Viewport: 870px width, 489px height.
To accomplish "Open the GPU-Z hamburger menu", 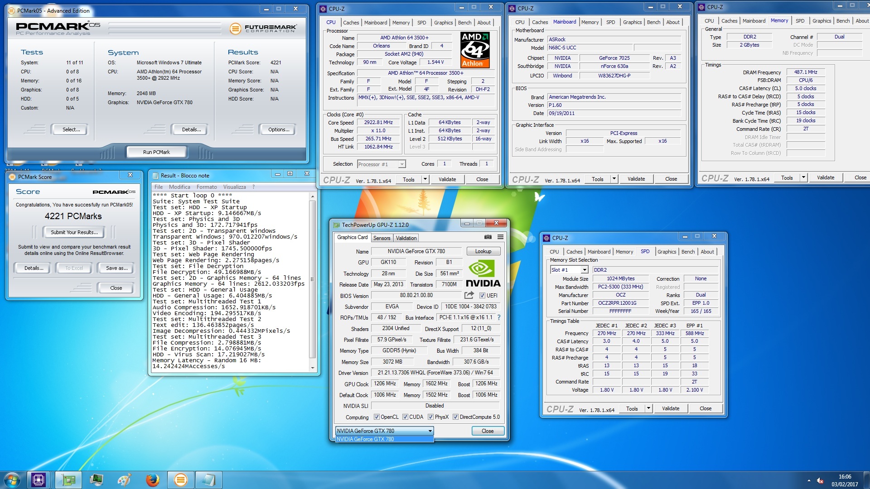I will (x=500, y=237).
